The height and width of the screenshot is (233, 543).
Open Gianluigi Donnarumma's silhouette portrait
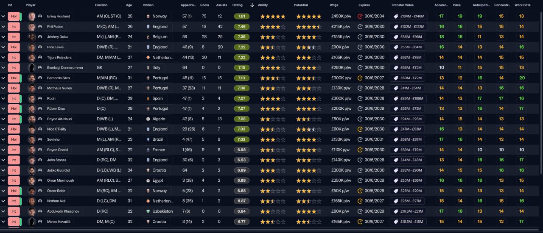pos(31,68)
